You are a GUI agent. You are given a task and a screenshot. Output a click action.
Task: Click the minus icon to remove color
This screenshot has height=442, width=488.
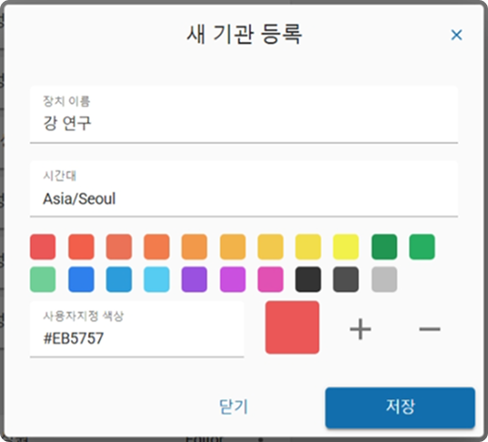(x=430, y=329)
